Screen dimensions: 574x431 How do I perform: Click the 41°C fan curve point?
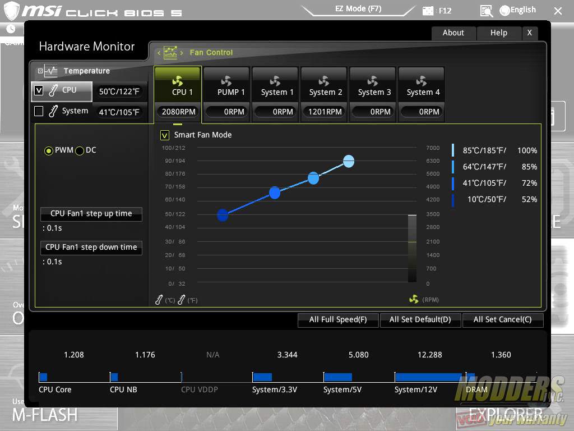tap(275, 192)
